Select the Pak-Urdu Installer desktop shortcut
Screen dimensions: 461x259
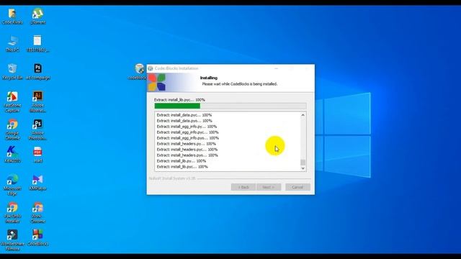[12, 212]
